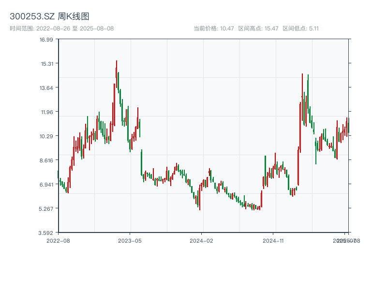
Task: Click the y-axis label 16.99
Action: point(46,40)
